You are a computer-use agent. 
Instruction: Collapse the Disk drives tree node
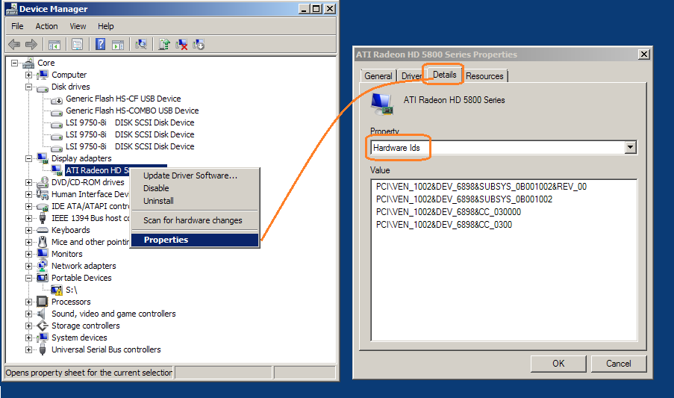tap(28, 87)
